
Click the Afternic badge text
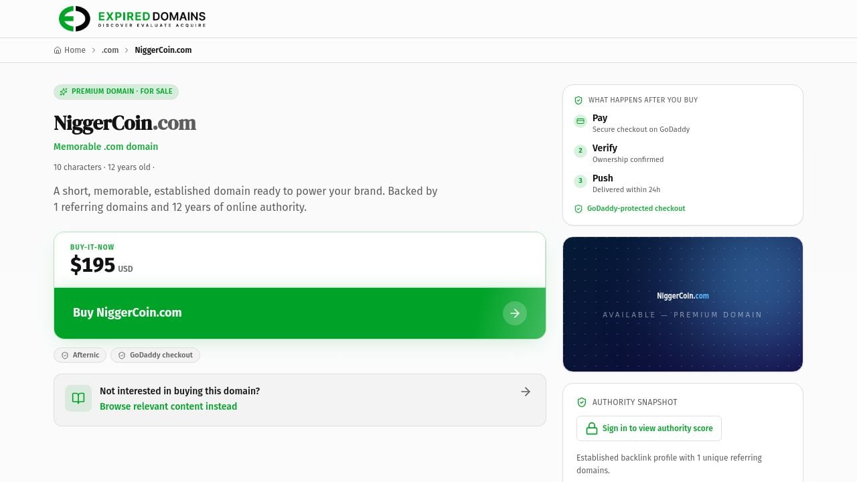pyautogui.click(x=86, y=355)
